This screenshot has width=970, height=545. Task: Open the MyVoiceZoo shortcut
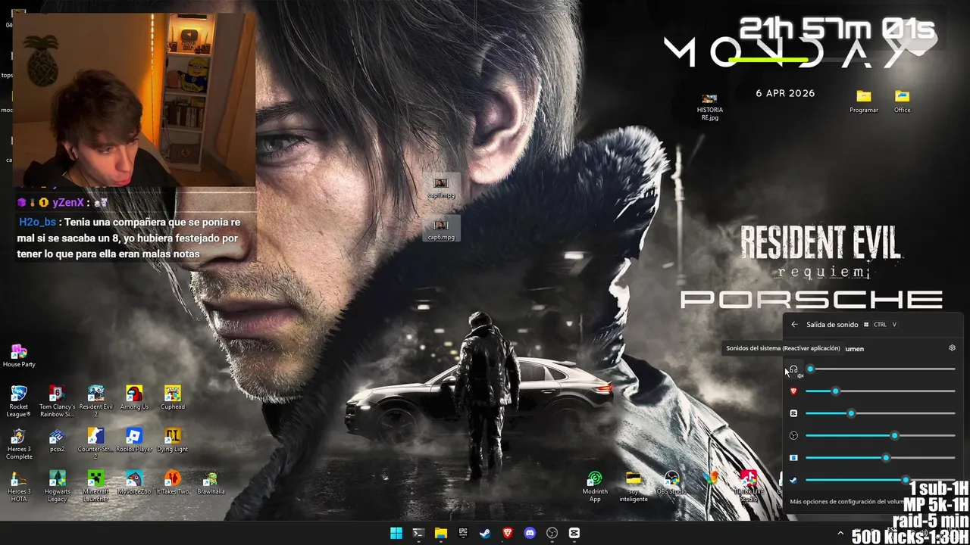tap(134, 483)
